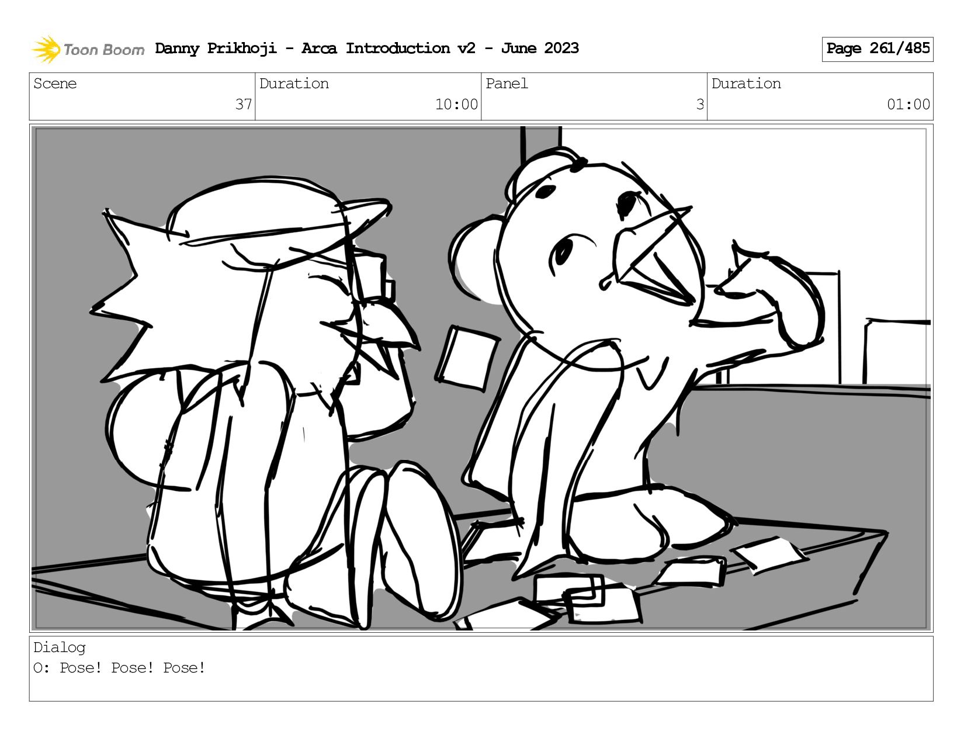Click the storyboard panel drawing

[x=481, y=378]
